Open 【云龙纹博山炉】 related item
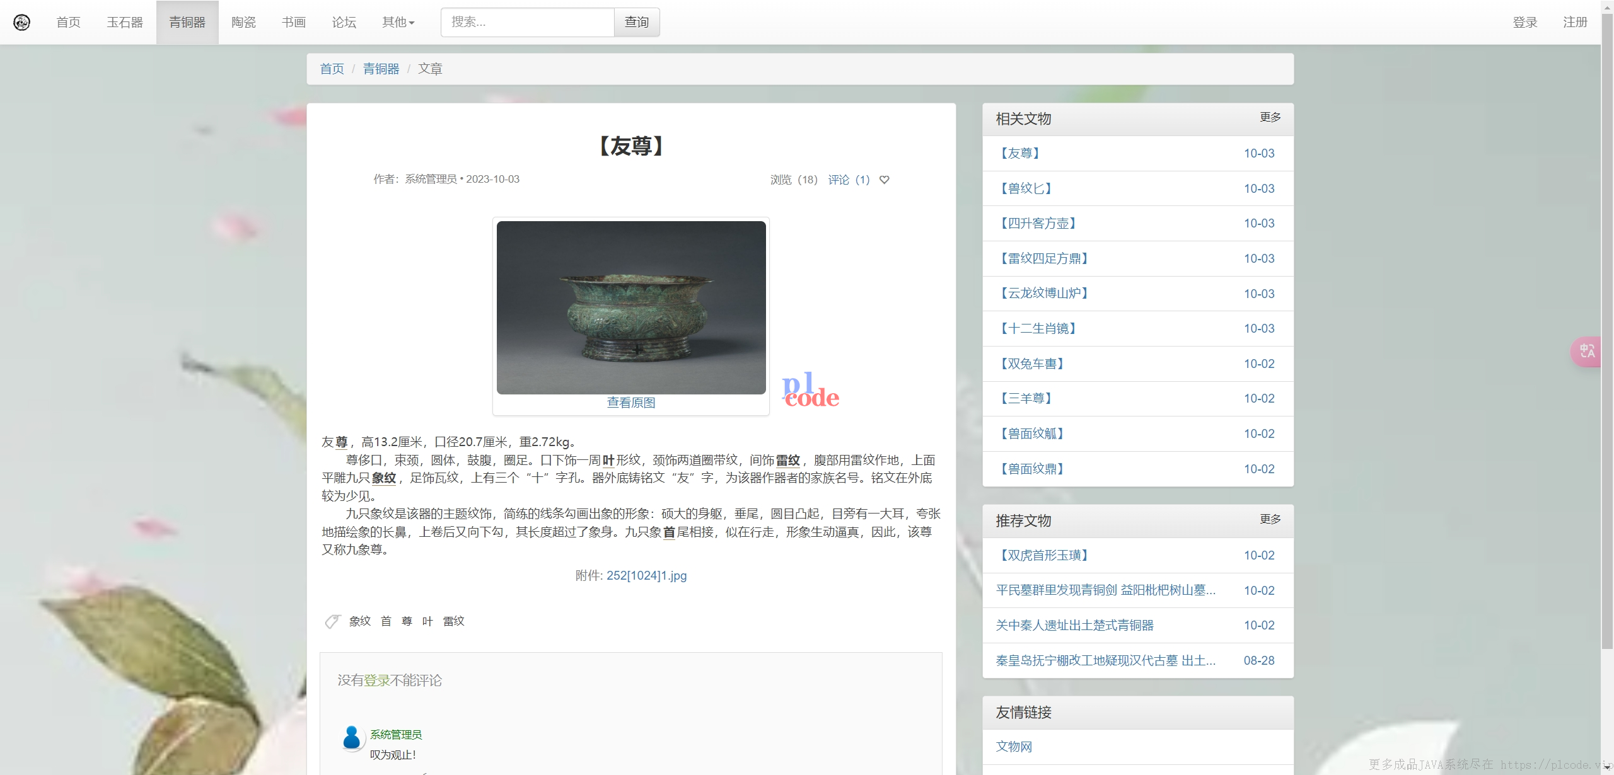This screenshot has width=1614, height=775. [x=1045, y=293]
